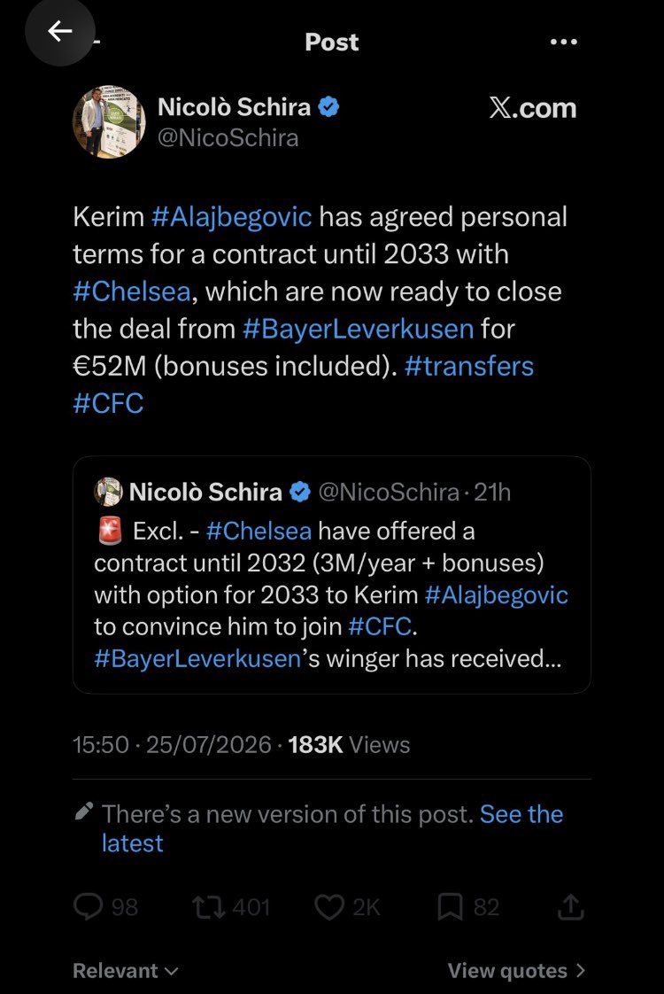This screenshot has height=994, width=664.
Task: Tap the share upload icon
Action: [x=570, y=906]
